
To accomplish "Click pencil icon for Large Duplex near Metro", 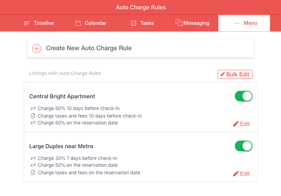I will point(236,174).
